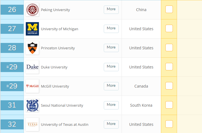Enable the checkbox for Seoul National University
The width and height of the screenshot is (202, 133).
point(169,105)
